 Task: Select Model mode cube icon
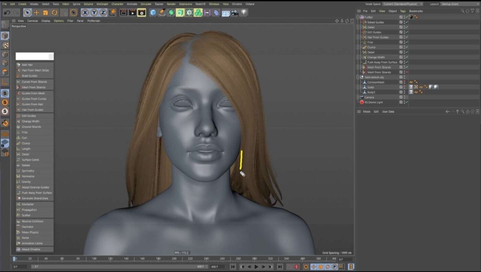pyautogui.click(x=5, y=36)
